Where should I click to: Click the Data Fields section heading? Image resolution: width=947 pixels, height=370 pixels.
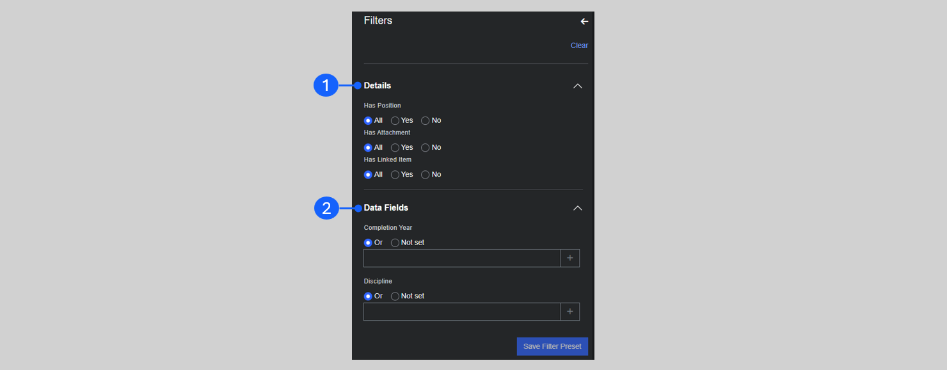(386, 208)
